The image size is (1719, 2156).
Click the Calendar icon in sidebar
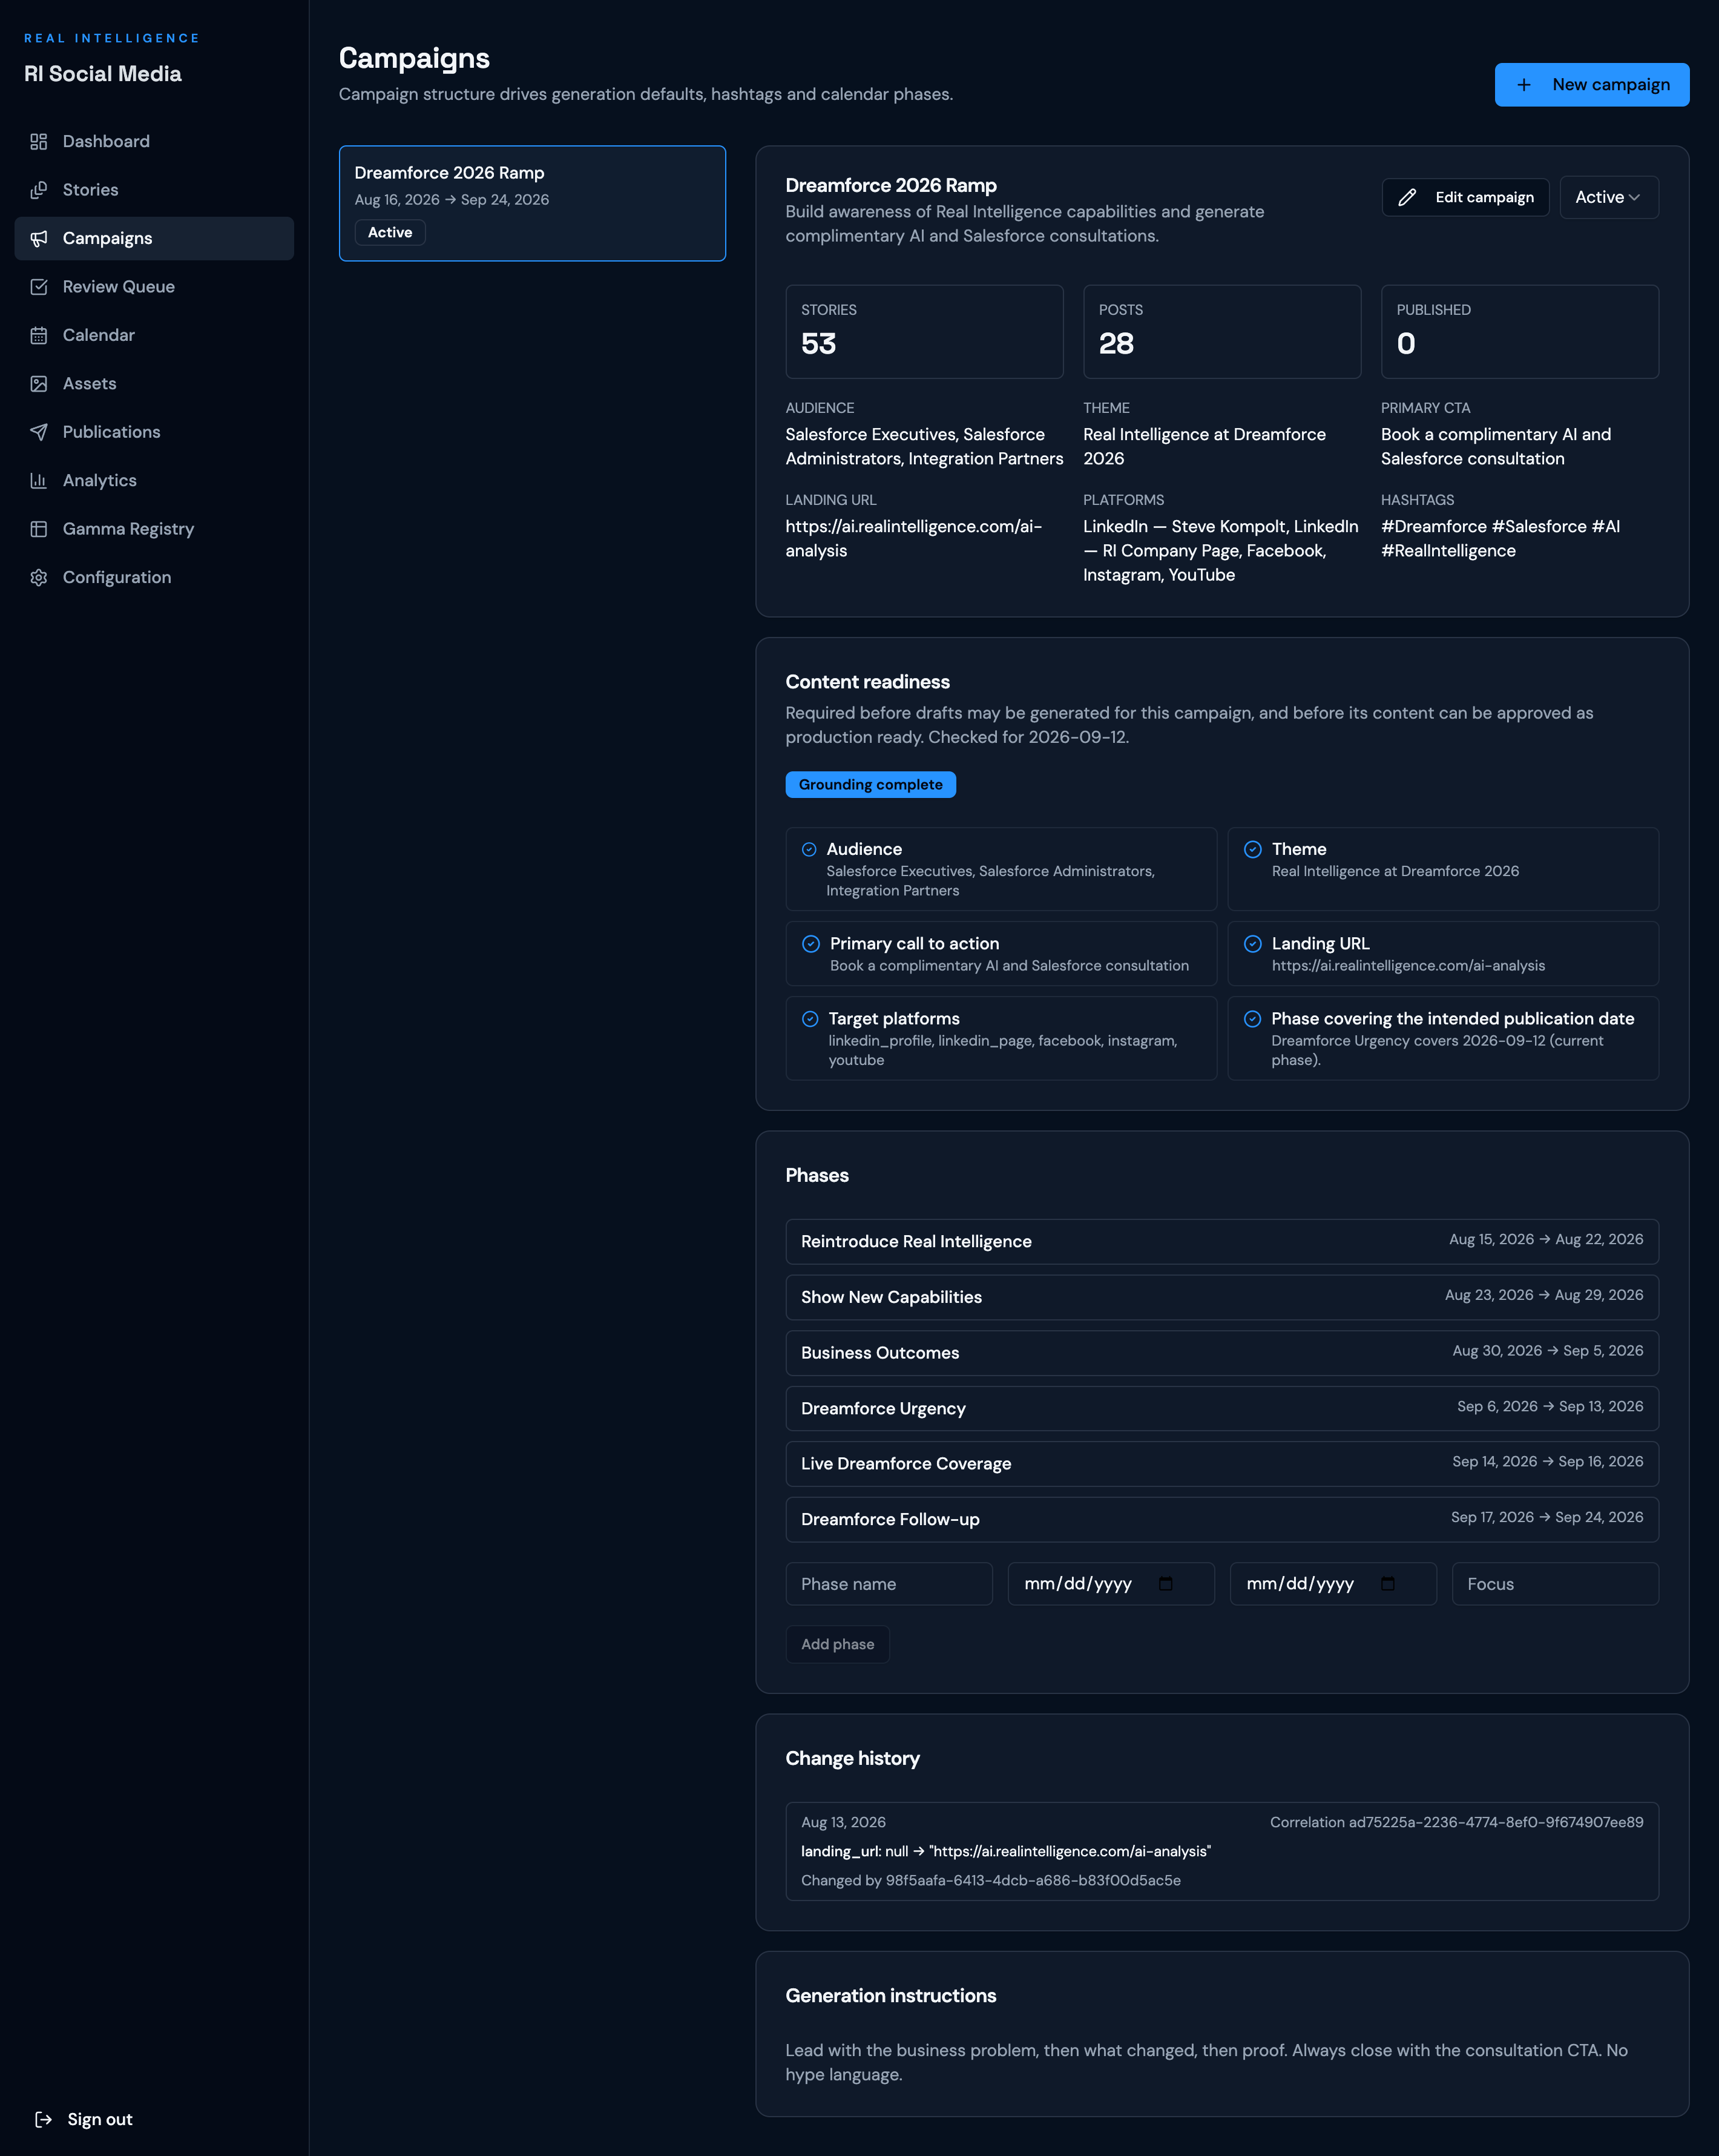click(x=39, y=335)
